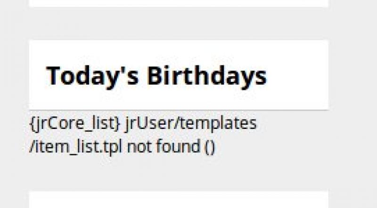Click the empty parentheses after "found"
The image size is (377, 208).
click(210, 146)
